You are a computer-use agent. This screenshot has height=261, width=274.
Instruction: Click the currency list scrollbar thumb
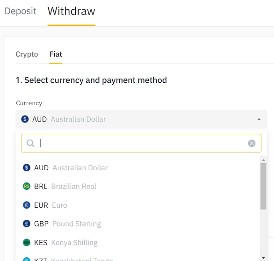coord(263,186)
